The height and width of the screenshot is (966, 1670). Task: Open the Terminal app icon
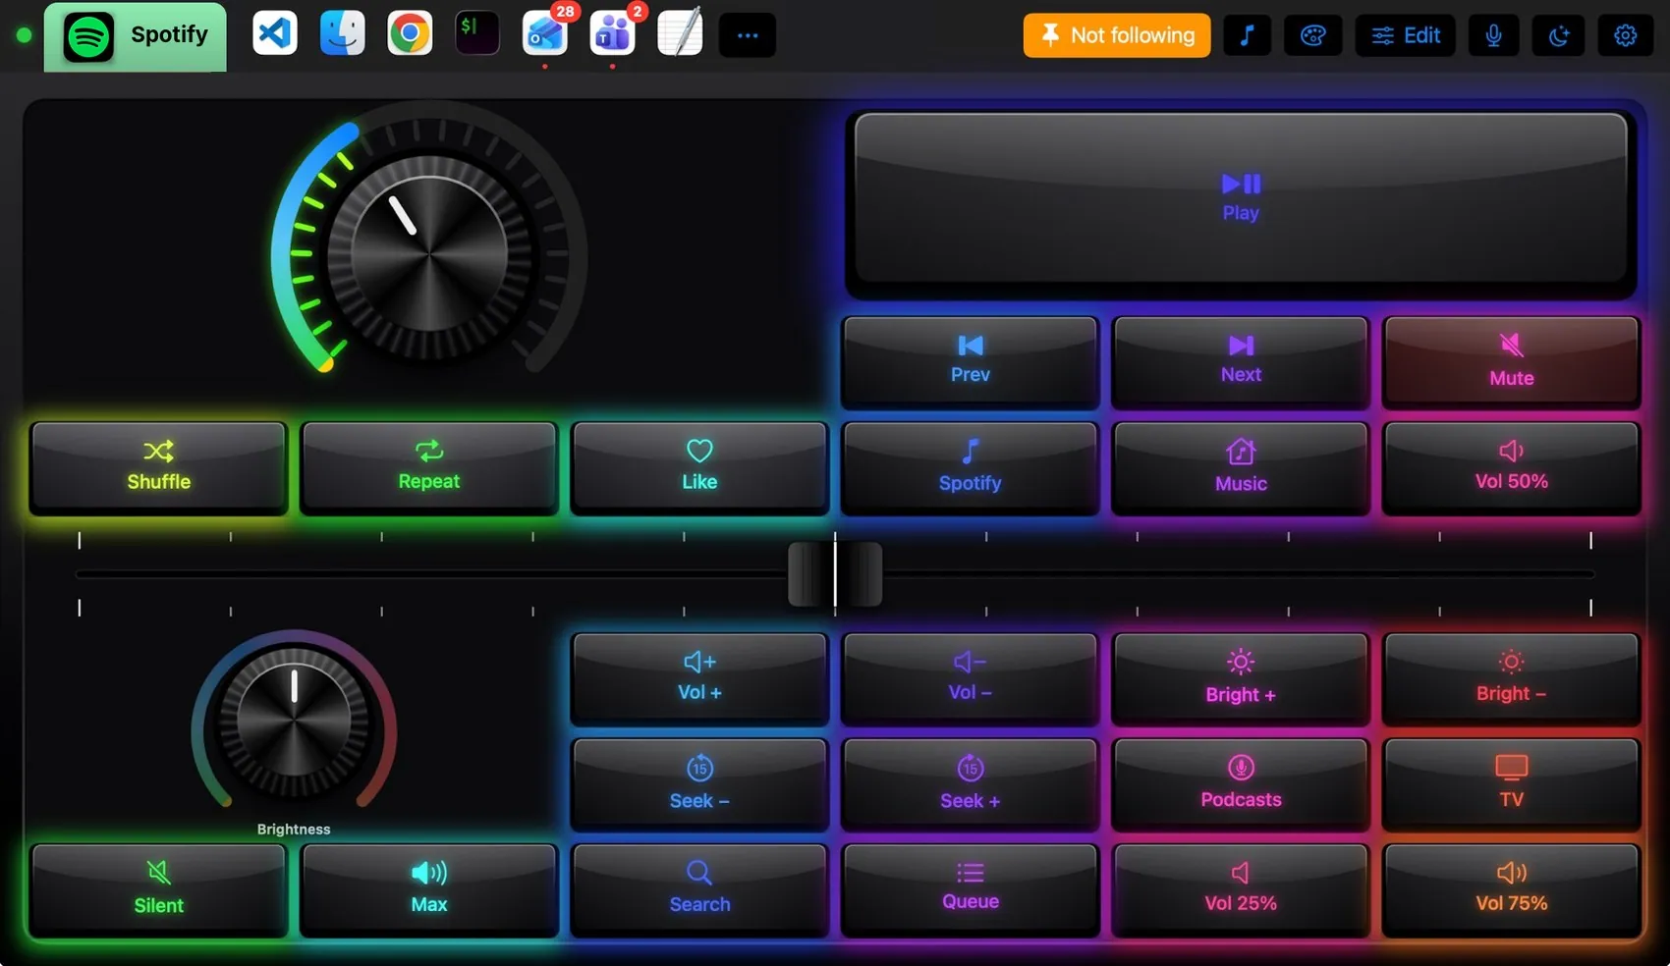(x=477, y=34)
